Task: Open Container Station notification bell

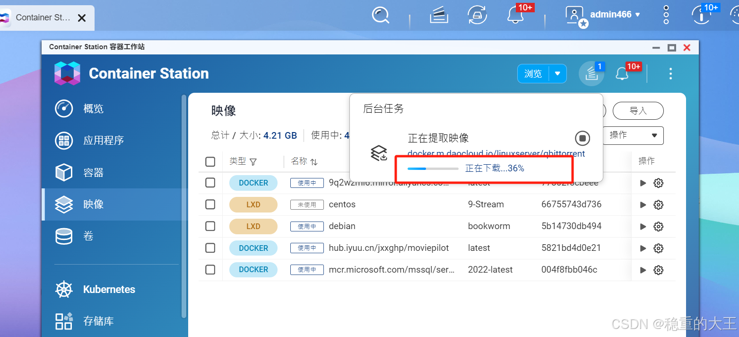Action: pyautogui.click(x=622, y=74)
